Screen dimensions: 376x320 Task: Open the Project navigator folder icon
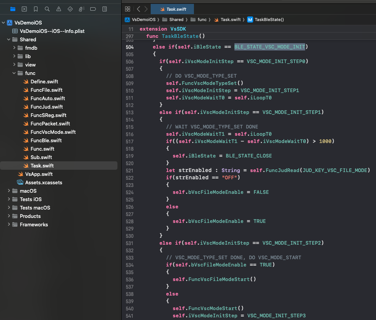(13, 9)
